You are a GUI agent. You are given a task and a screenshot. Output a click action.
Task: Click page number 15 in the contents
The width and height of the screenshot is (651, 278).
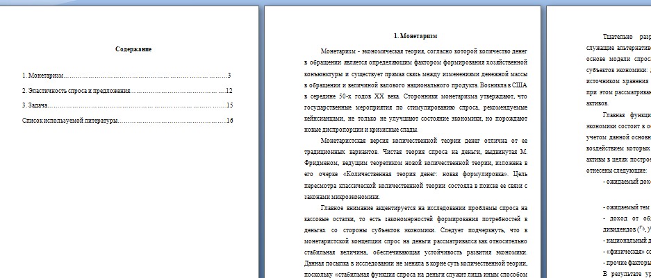pos(229,105)
